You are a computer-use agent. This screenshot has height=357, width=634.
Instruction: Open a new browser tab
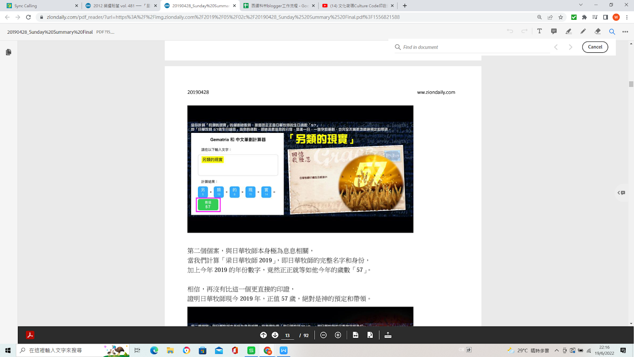pyautogui.click(x=405, y=6)
